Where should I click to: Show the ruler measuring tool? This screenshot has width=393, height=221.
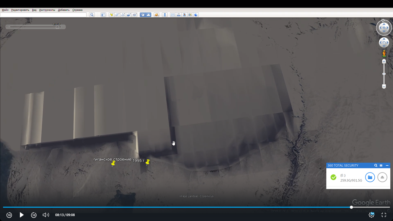click(165, 15)
